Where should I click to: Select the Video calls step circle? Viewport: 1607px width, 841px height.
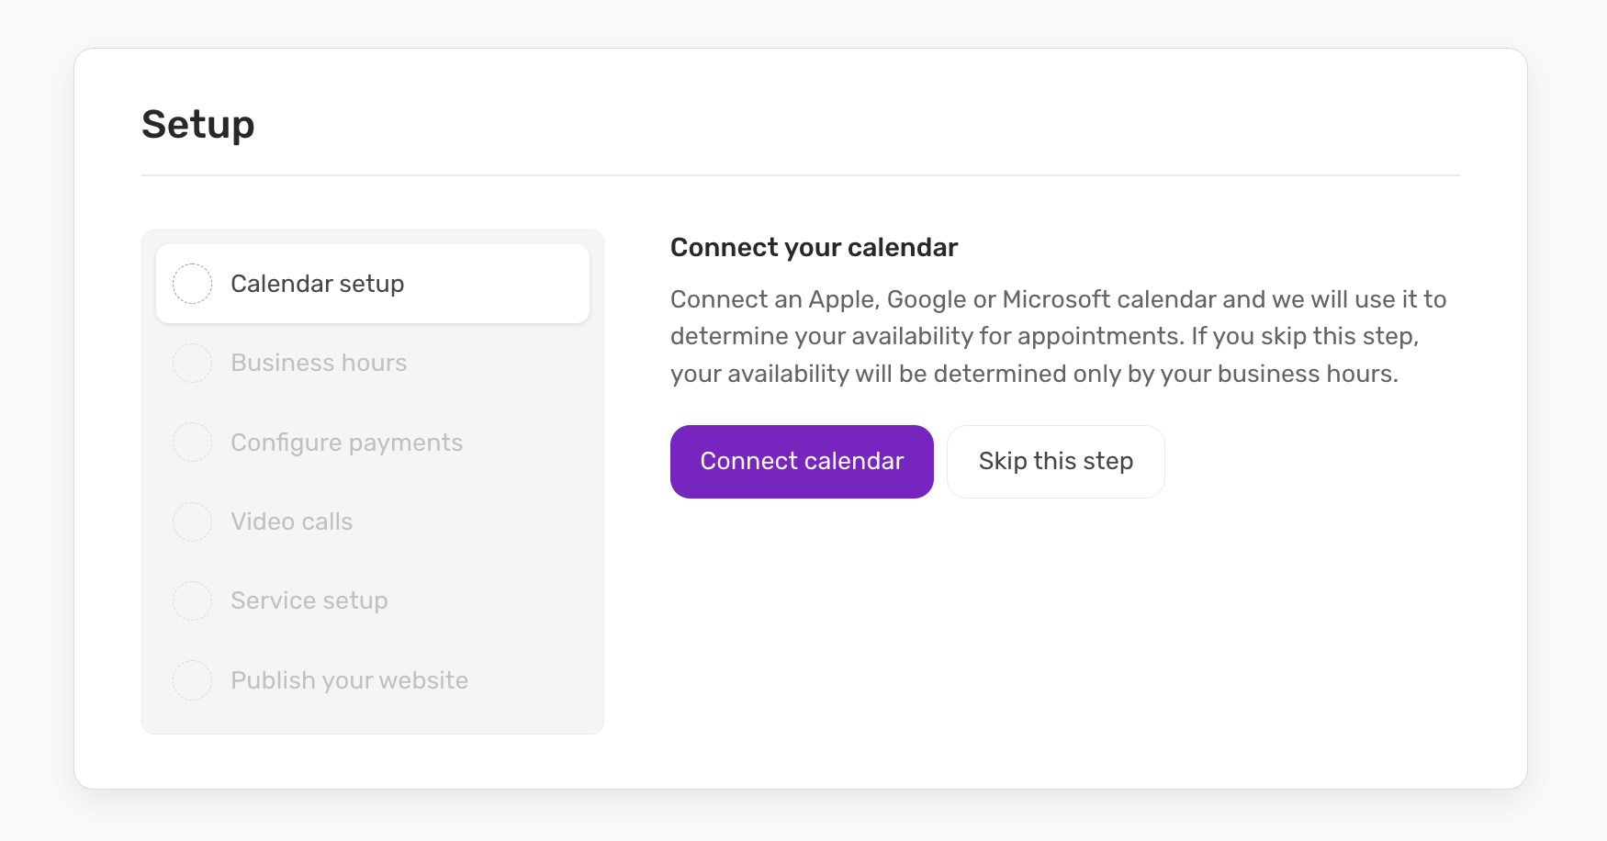pyautogui.click(x=193, y=521)
